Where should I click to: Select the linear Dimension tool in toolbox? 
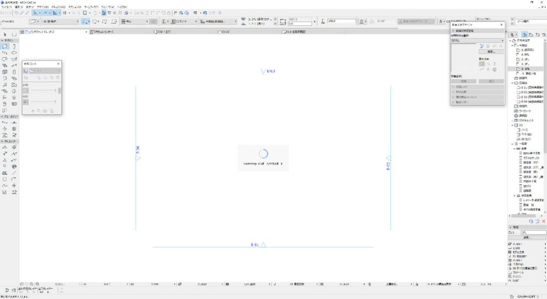pos(5,147)
